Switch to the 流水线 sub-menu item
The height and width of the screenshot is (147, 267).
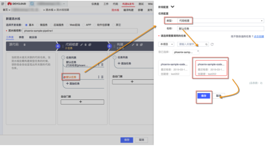[115, 10]
